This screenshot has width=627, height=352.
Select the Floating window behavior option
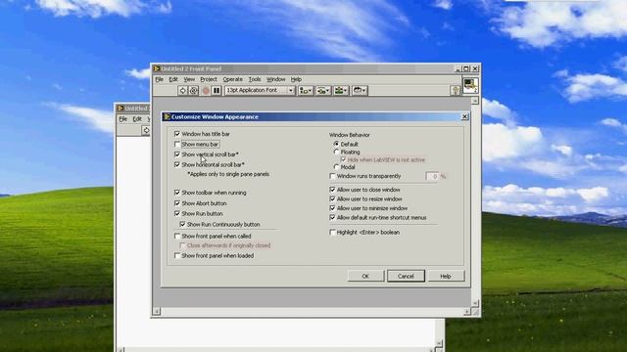pyautogui.click(x=336, y=153)
